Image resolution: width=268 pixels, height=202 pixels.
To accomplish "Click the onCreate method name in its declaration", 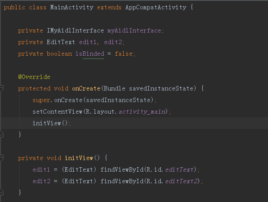I will point(86,89).
